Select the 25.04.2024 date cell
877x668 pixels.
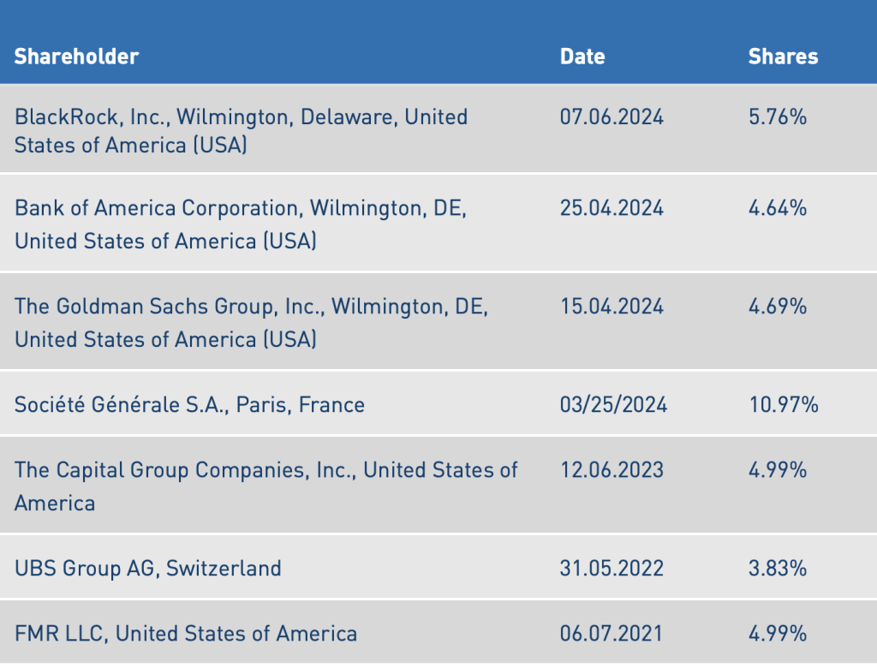click(612, 208)
